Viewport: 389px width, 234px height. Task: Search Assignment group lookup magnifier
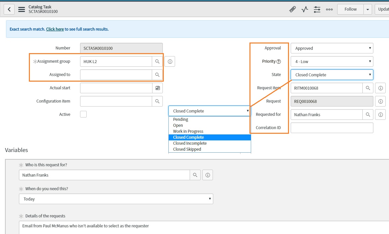point(157,61)
